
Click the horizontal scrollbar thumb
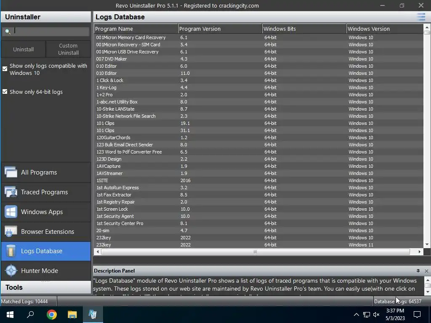tap(255, 252)
